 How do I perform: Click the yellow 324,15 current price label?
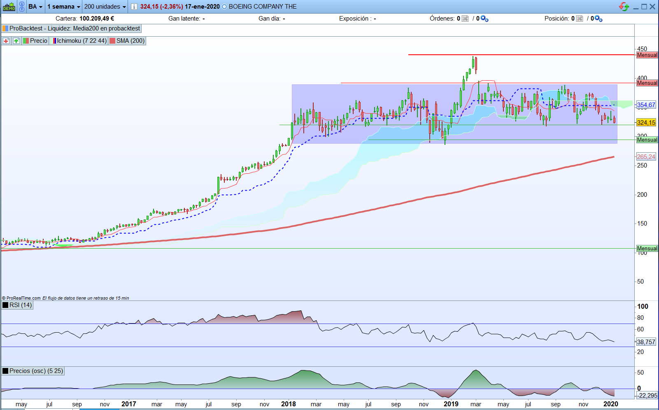click(x=646, y=123)
